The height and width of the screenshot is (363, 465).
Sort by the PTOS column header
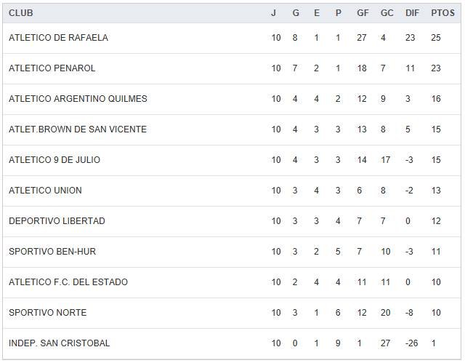[442, 13]
